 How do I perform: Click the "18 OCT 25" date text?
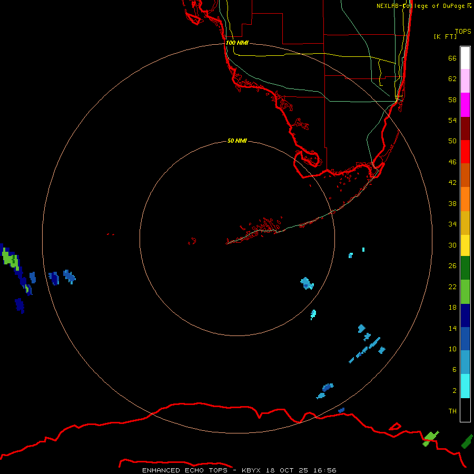point(287,470)
